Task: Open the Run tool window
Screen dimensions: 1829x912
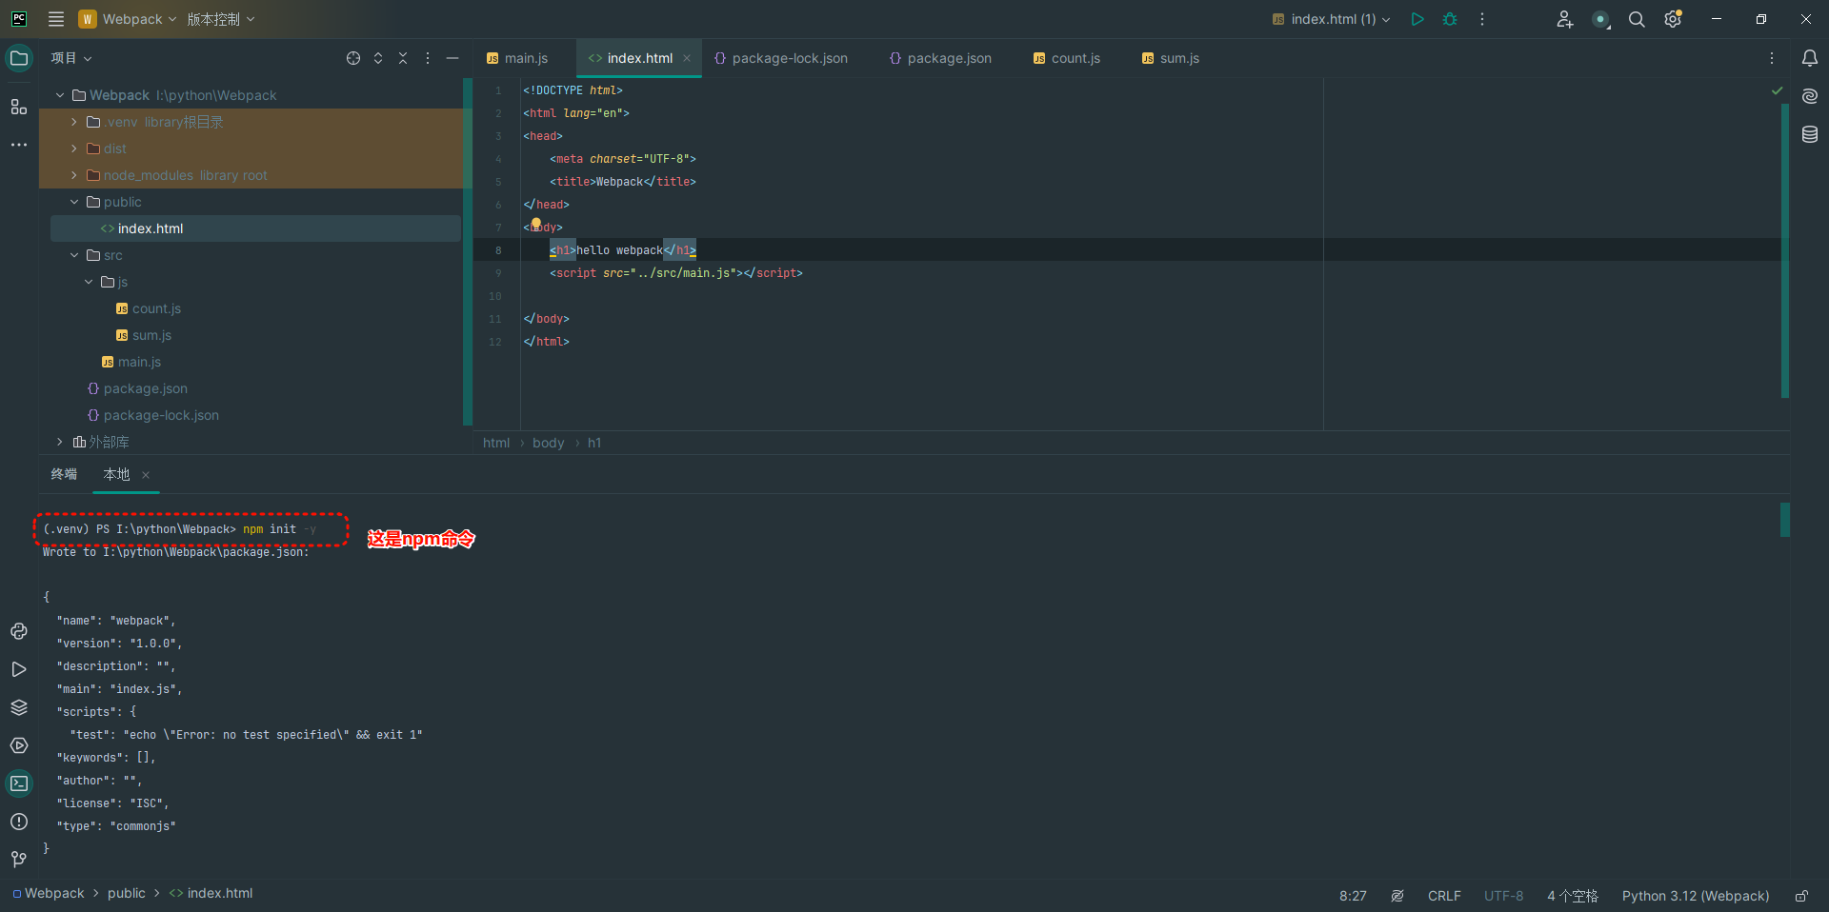Action: click(x=19, y=669)
